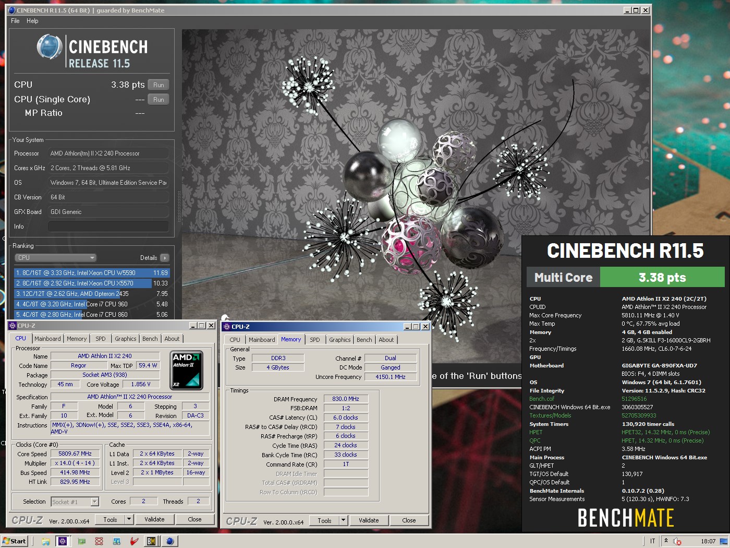Run the multi-core CPU benchmark
The width and height of the screenshot is (730, 548).
[x=159, y=85]
